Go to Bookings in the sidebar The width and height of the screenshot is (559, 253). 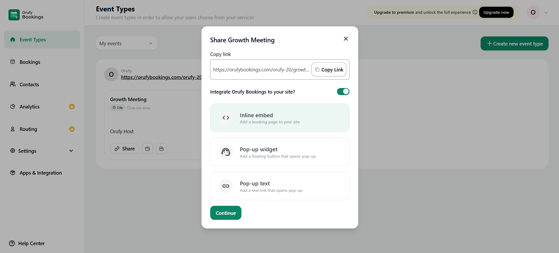(30, 62)
